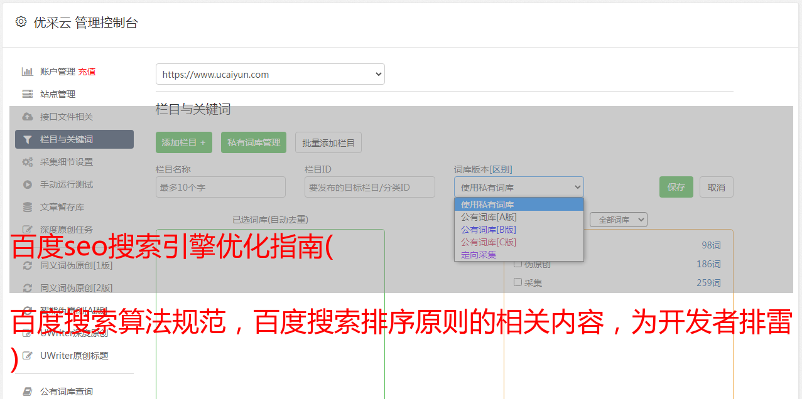
Task: Open the red 充值 recharge link
Action: click(x=87, y=72)
